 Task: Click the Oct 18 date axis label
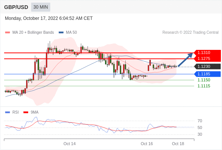[178, 144]
